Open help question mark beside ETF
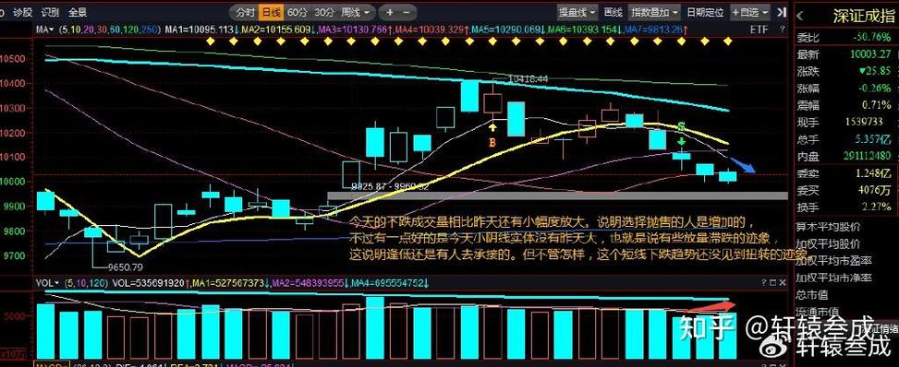Viewport: 899px width, 367px height. pos(781,30)
